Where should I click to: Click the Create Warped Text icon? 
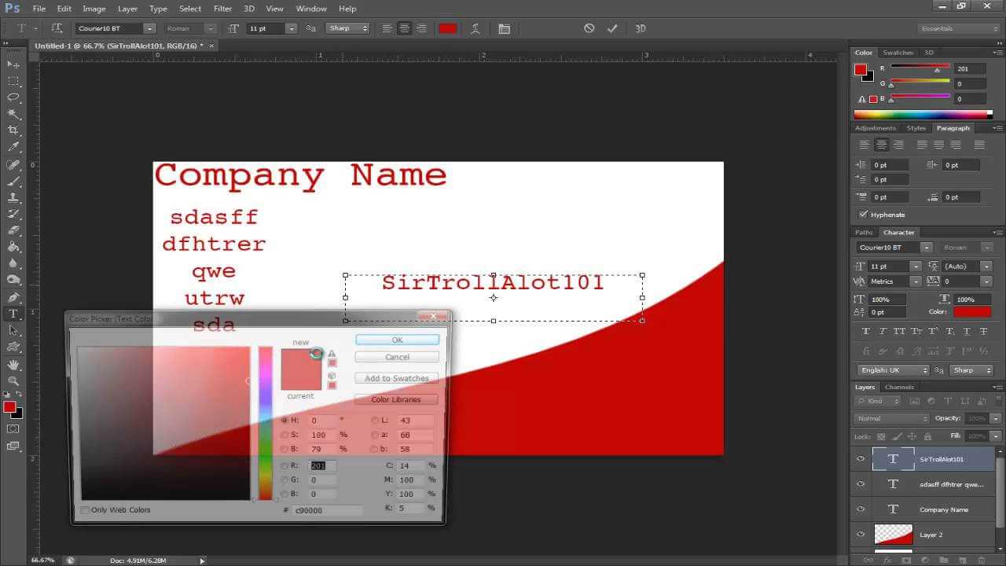[x=475, y=28]
